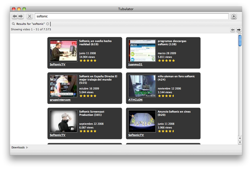Screen dimensions: 252x169
Task: Click star rating of 3.144 views video
Action: click(166, 96)
